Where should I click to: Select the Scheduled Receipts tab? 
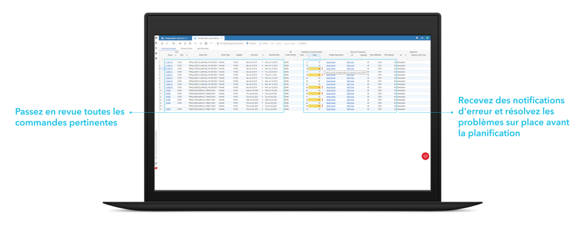click(168, 48)
